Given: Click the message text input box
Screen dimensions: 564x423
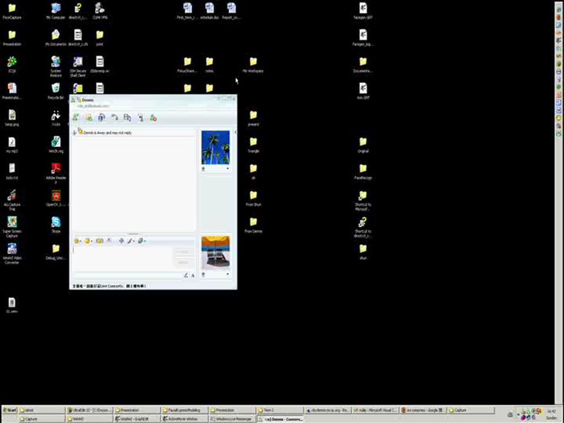Looking at the screenshot, I should (x=123, y=259).
